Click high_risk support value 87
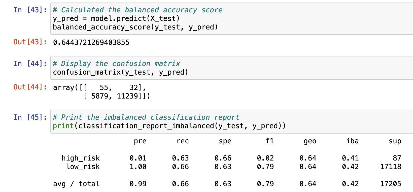 pyautogui.click(x=397, y=158)
